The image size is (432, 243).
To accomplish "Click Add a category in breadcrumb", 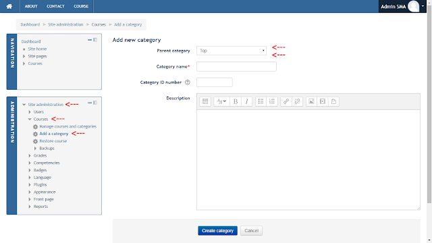I will pos(128,24).
